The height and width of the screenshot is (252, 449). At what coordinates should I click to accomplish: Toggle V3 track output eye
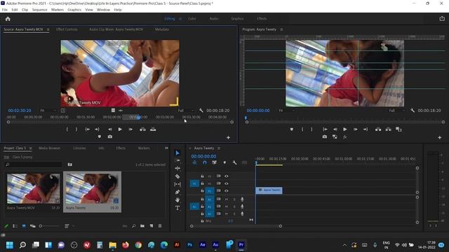point(226,176)
